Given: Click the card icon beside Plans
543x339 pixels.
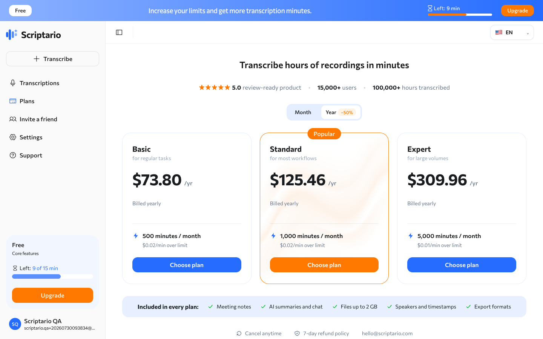Looking at the screenshot, I should [x=13, y=101].
